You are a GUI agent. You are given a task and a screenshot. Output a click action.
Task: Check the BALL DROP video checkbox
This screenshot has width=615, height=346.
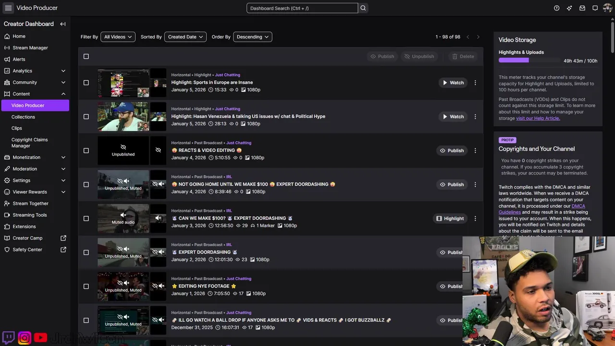click(x=86, y=320)
